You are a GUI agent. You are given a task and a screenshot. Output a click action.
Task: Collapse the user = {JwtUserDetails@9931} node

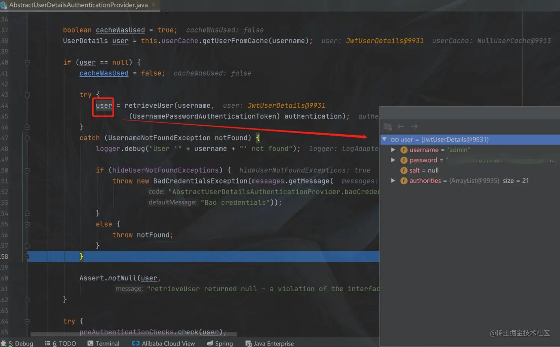click(384, 139)
